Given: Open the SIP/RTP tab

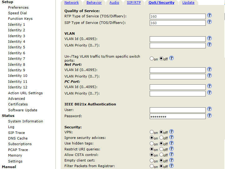Looking at the screenshot, I should (134, 2).
